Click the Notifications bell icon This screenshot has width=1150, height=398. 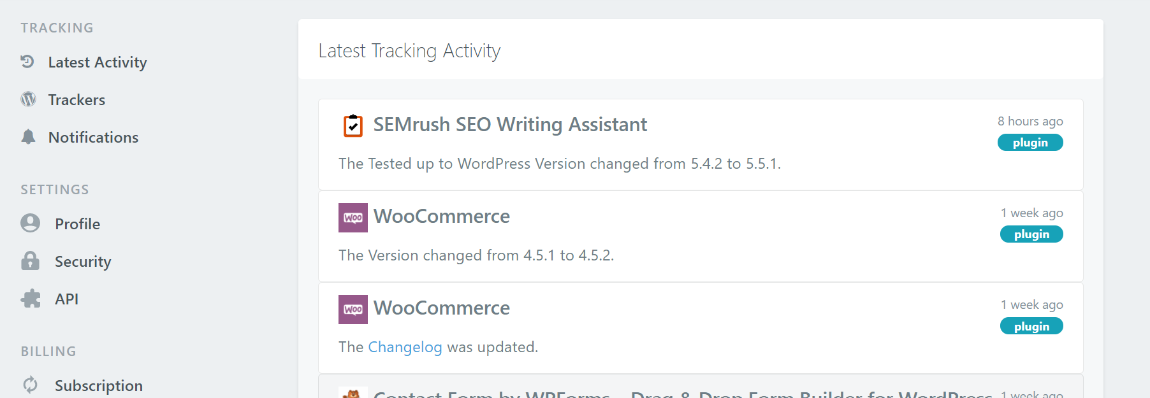28,137
